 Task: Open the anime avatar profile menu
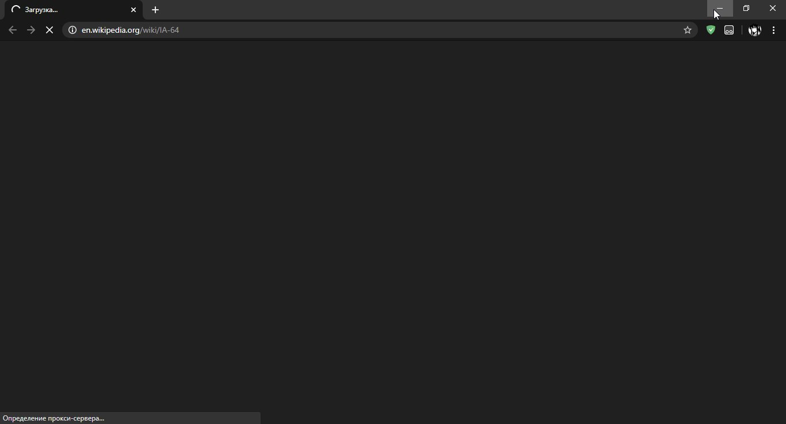point(755,30)
